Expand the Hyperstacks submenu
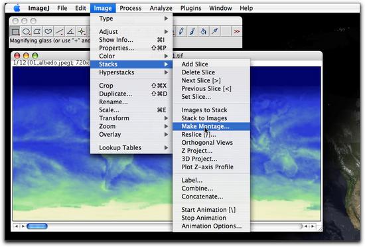Viewport: 365px width, 247px height. coord(131,72)
